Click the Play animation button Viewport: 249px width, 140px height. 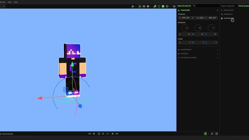coord(103,134)
